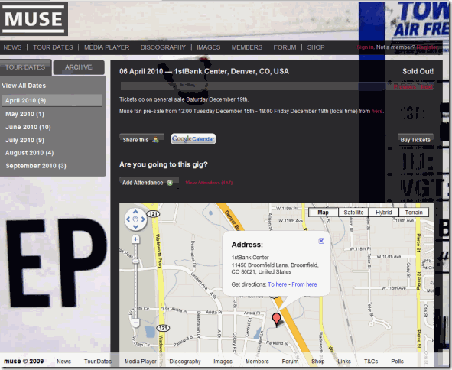Zoom in with the map plus button
The height and width of the screenshot is (370, 452).
pyautogui.click(x=136, y=239)
